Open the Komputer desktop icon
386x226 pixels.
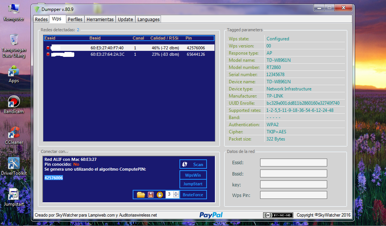pyautogui.click(x=14, y=12)
